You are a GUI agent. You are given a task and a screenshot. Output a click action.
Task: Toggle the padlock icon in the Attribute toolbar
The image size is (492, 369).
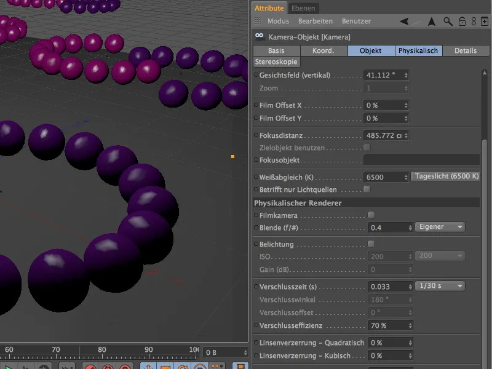[x=462, y=22]
